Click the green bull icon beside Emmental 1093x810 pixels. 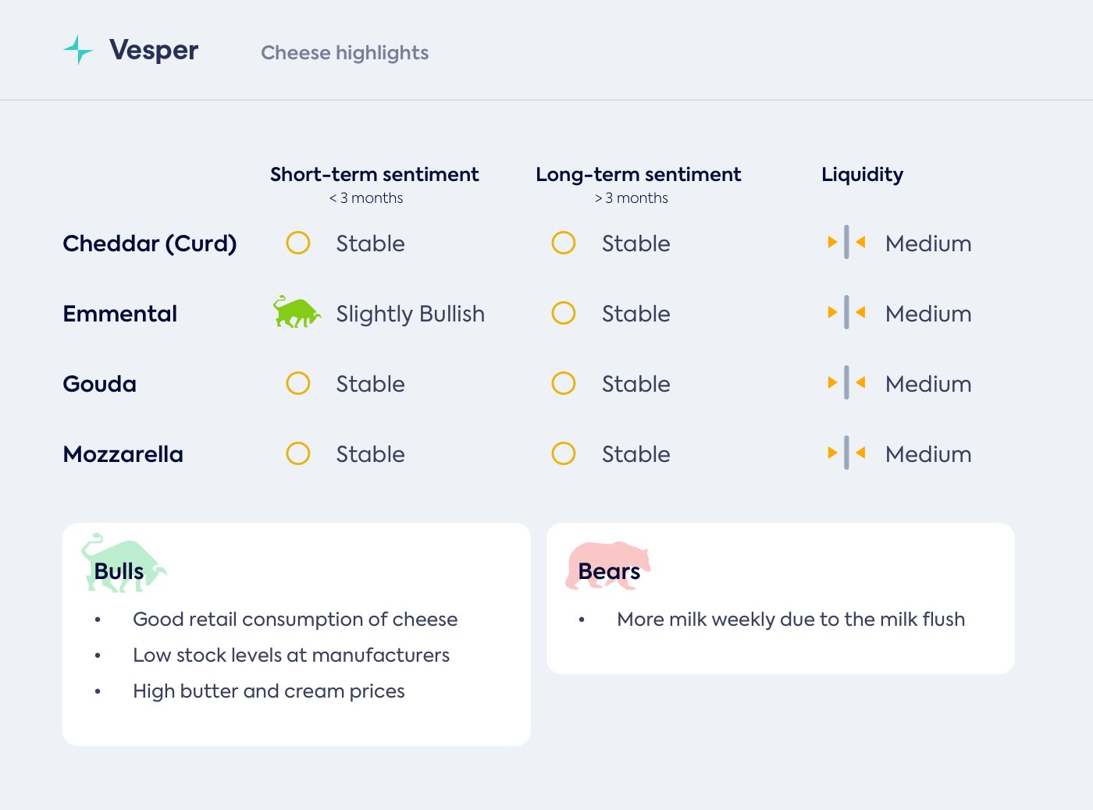[296, 312]
